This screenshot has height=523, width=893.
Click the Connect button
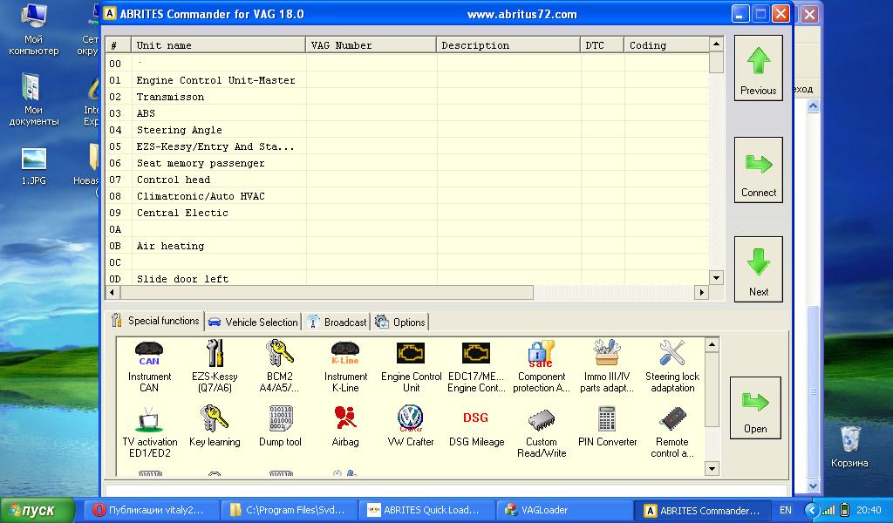(x=759, y=170)
